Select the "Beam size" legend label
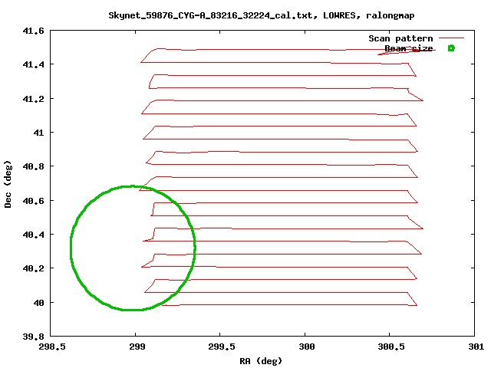The width and height of the screenshot is (491, 368). pos(409,48)
